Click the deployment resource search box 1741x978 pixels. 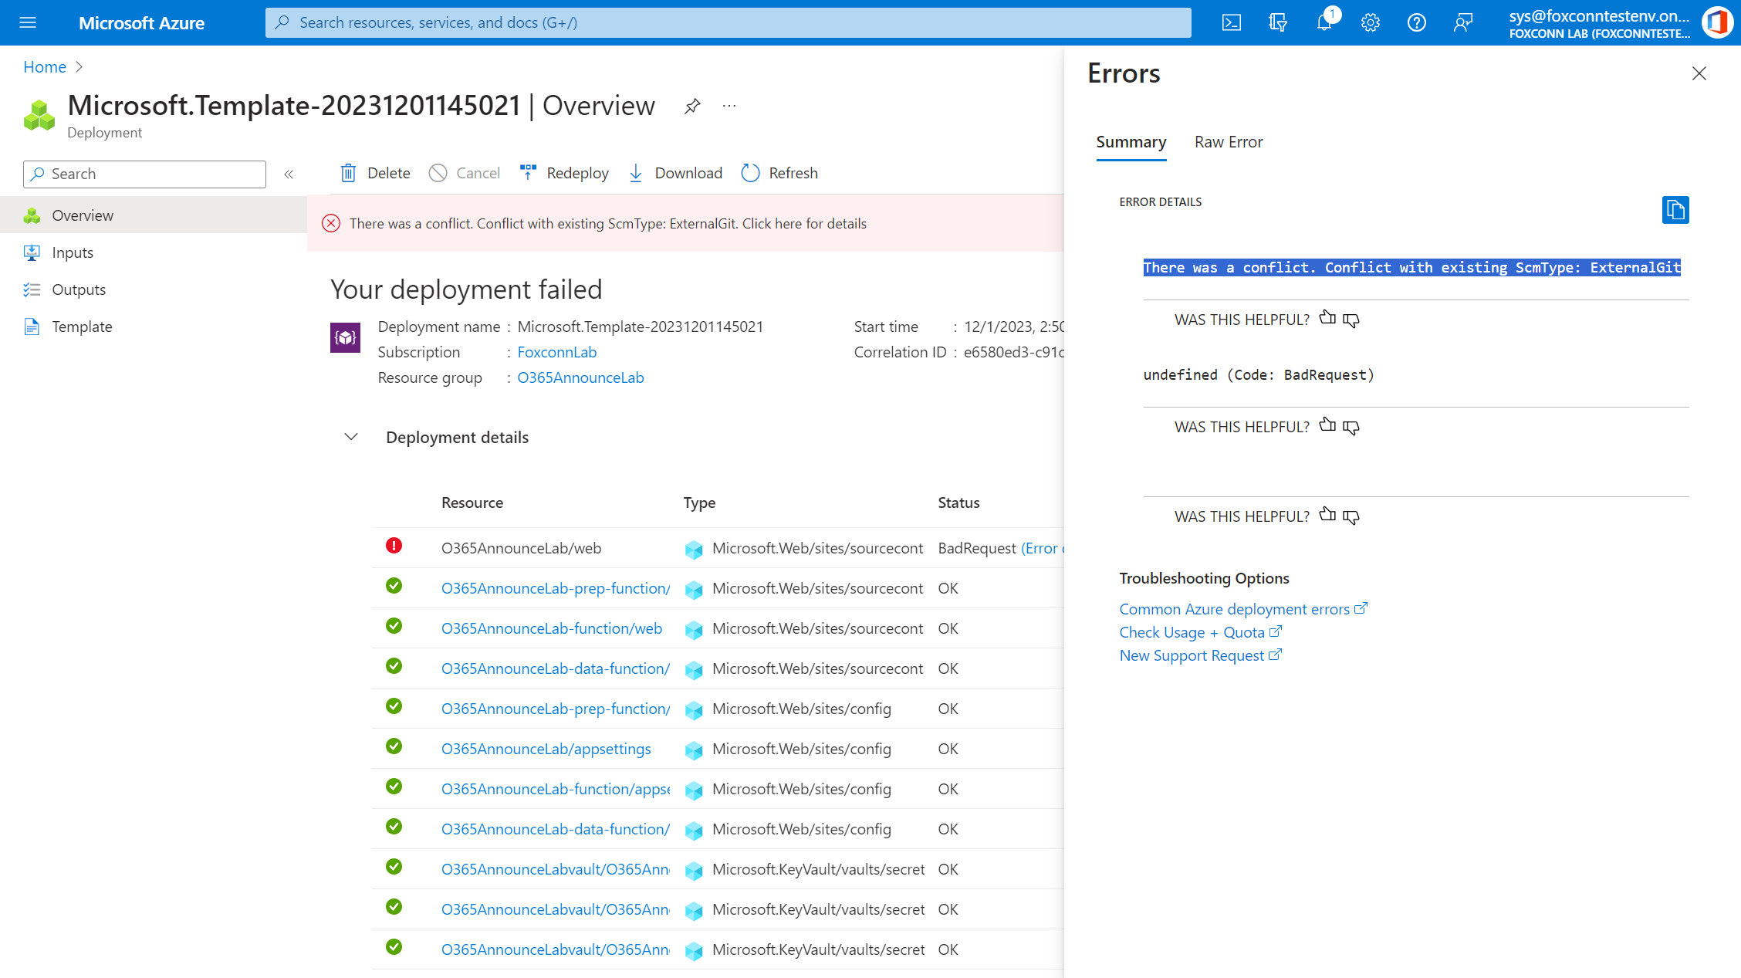[144, 174]
